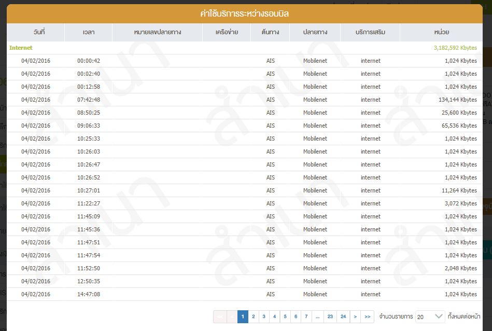Jump to page 24
Image resolution: width=492 pixels, height=331 pixels.
343,316
